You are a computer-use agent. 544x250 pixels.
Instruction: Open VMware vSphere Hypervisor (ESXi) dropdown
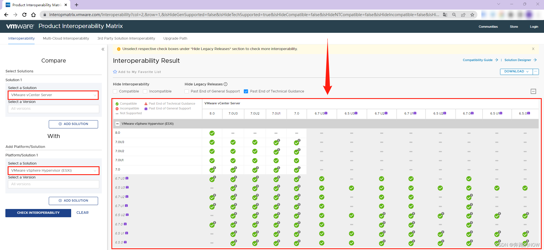(54, 171)
